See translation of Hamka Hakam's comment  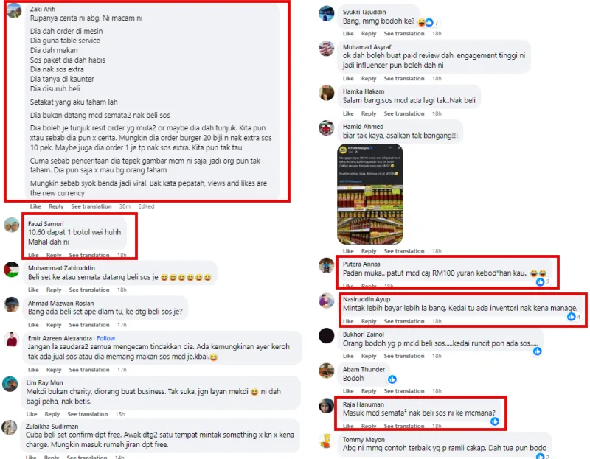(x=404, y=113)
